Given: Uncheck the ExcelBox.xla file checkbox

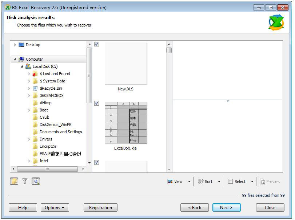Looking at the screenshot, I should pyautogui.click(x=96, y=103).
